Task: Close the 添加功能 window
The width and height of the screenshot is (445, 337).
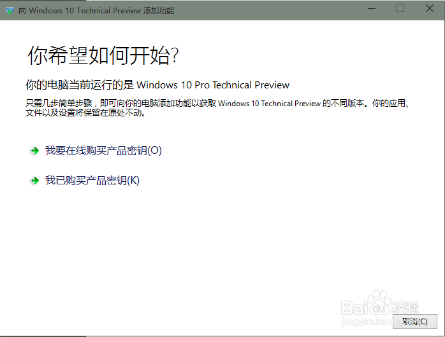Action: (x=430, y=9)
